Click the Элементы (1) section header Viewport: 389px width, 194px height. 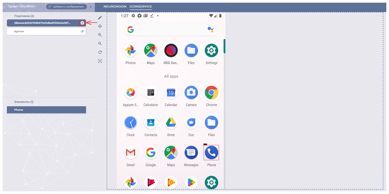pos(24,102)
